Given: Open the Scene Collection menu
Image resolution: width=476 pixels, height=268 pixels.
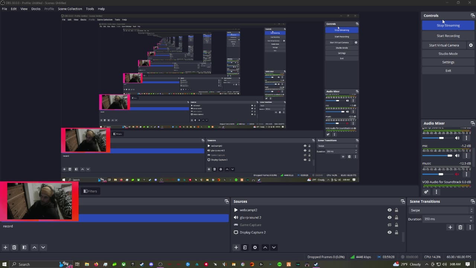Looking at the screenshot, I should 70,9.
